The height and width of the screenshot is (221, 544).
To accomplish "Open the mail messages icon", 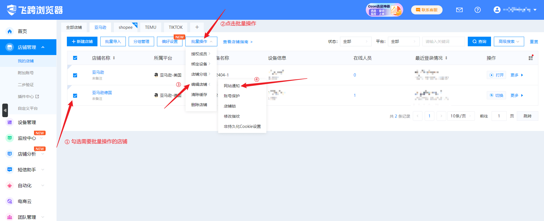I will click(459, 10).
